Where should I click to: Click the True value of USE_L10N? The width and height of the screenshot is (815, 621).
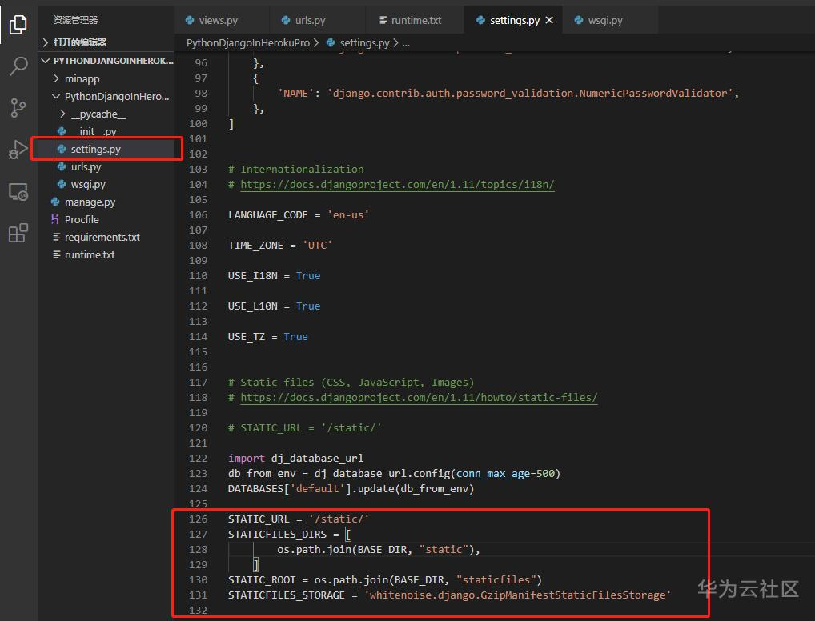[x=308, y=306]
